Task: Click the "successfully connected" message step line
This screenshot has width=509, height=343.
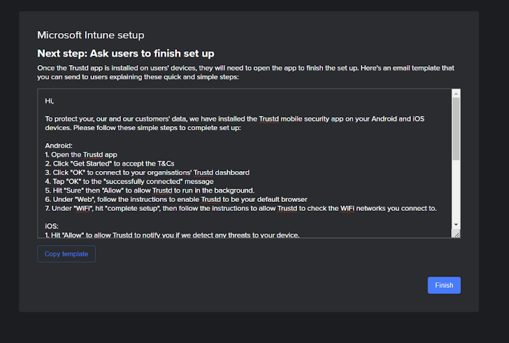Action: tap(129, 182)
